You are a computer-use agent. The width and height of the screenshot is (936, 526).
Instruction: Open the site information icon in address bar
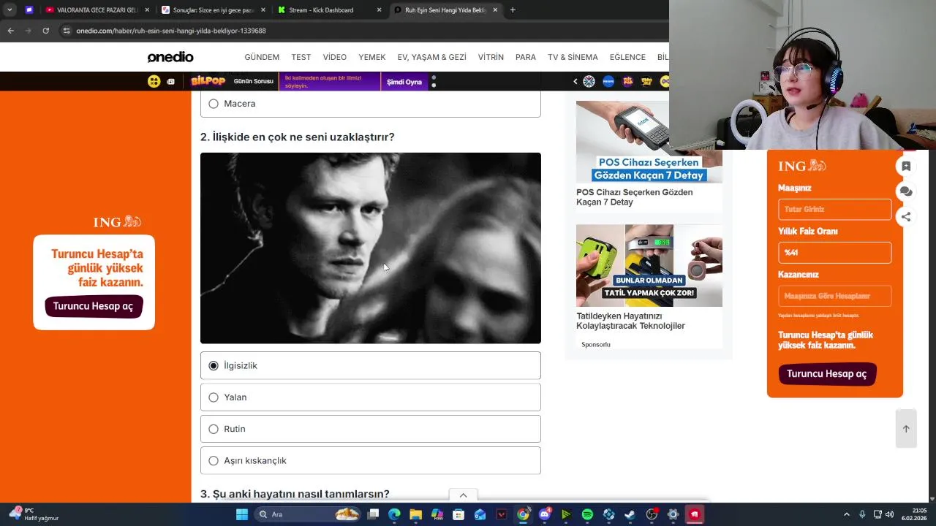tap(67, 31)
